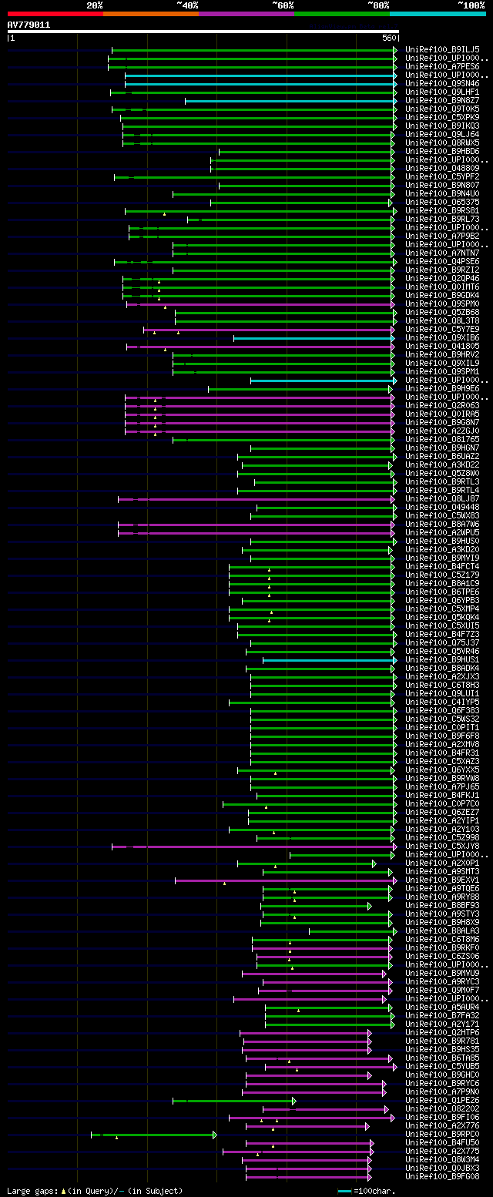Click hit label UniRef100_B4FKJ1
493x1197 pixels.
442,795
